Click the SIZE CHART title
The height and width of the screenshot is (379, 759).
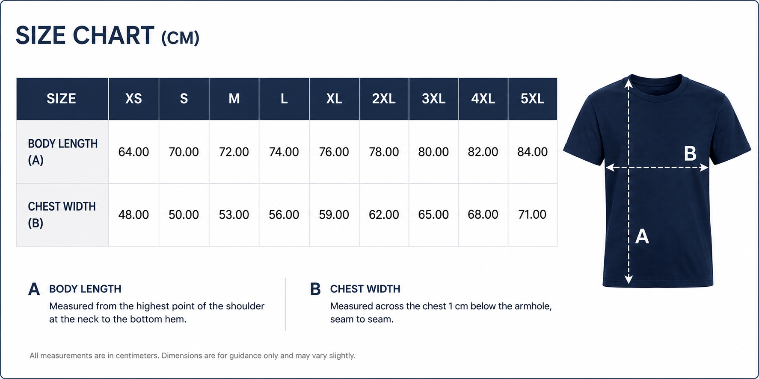tap(107, 35)
